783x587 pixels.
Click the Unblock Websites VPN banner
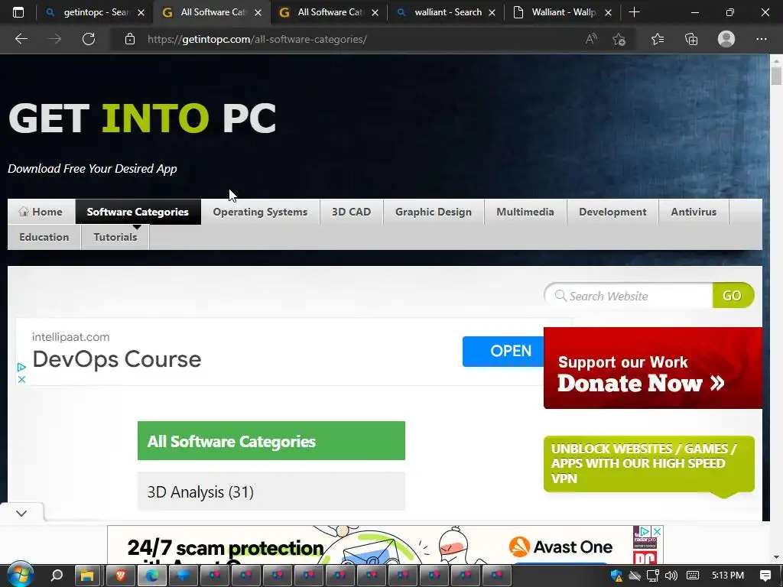coord(648,464)
